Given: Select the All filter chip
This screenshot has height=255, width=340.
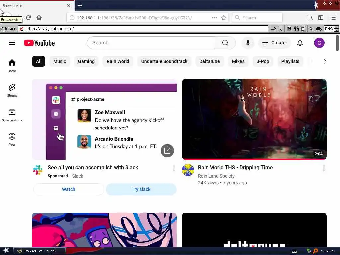Looking at the screenshot, I should [x=39, y=61].
